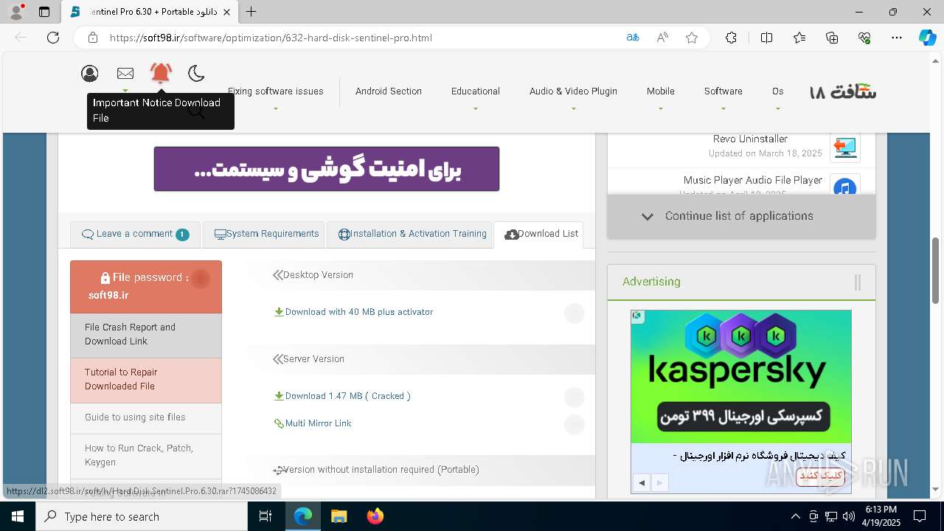Open the Os menu

pyautogui.click(x=778, y=91)
